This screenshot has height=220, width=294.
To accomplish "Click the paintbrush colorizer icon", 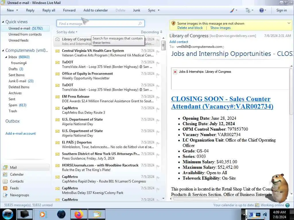I will [232, 10].
